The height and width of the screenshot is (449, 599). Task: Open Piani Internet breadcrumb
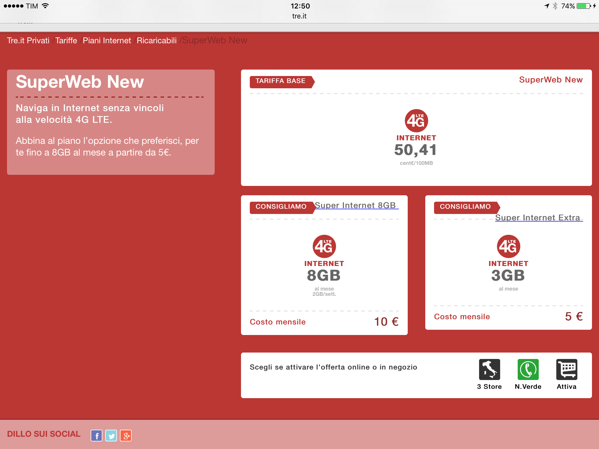[107, 40]
